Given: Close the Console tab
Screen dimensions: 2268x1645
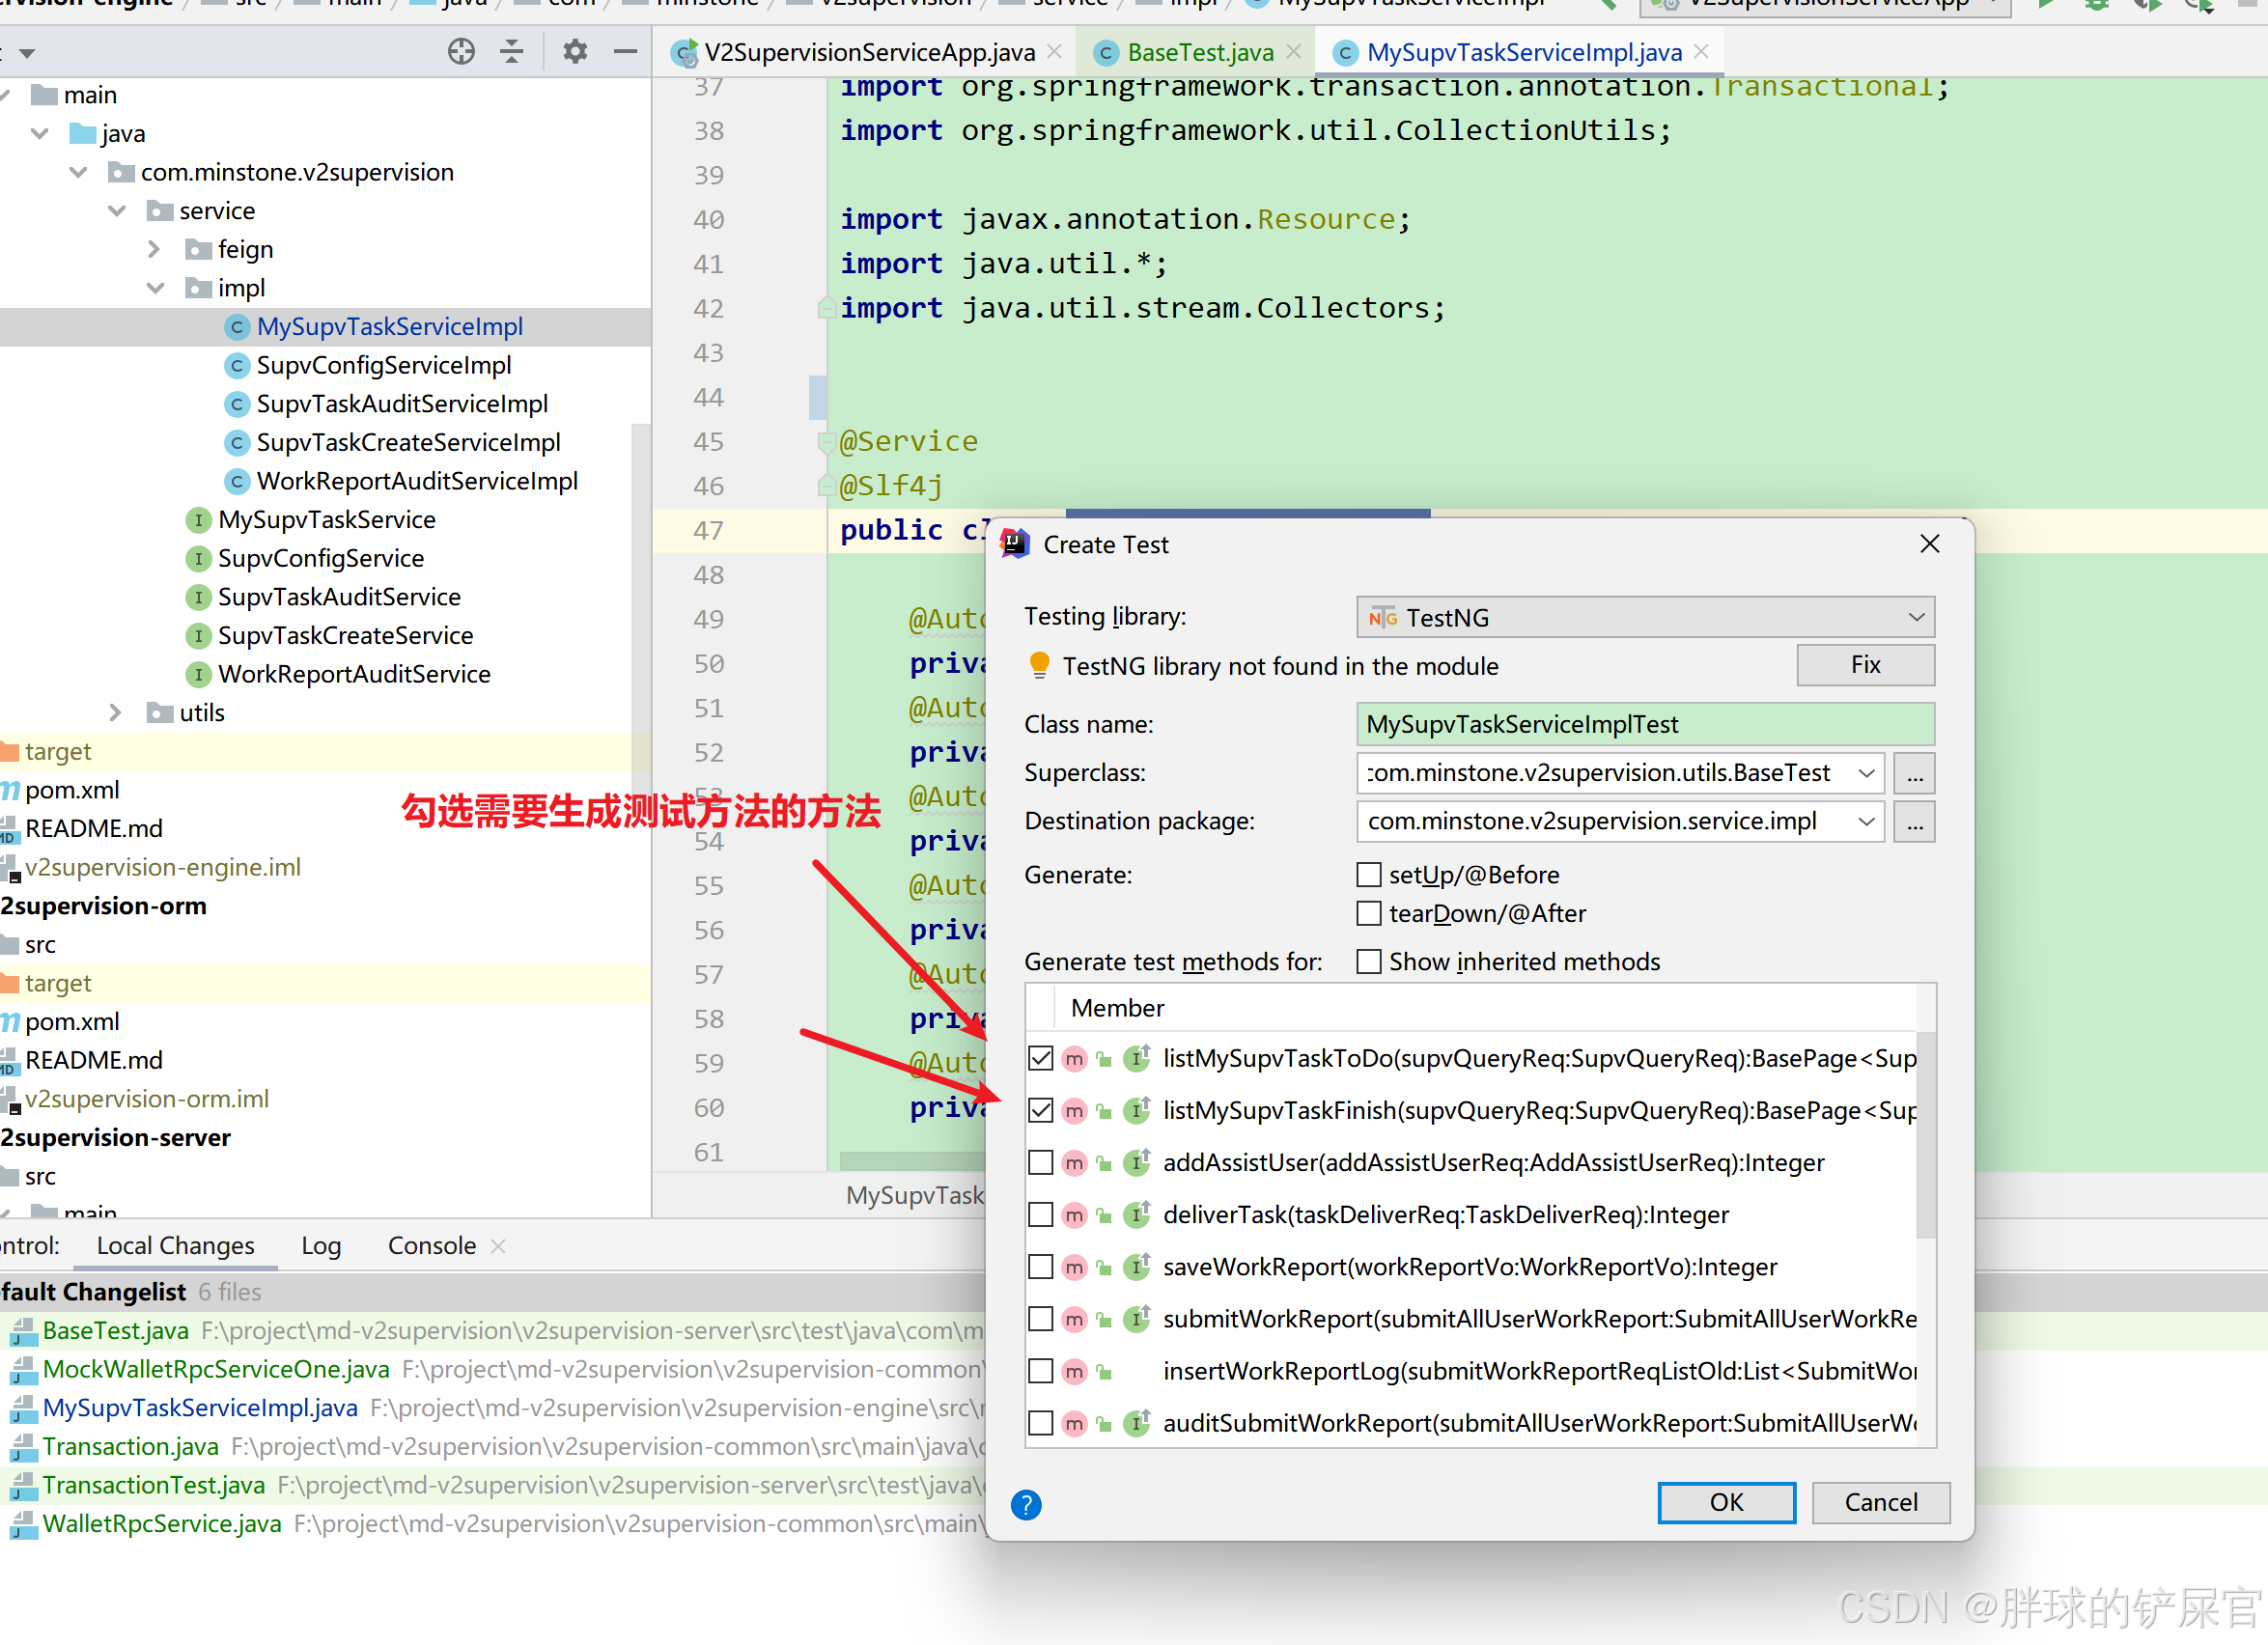Looking at the screenshot, I should tap(499, 1246).
